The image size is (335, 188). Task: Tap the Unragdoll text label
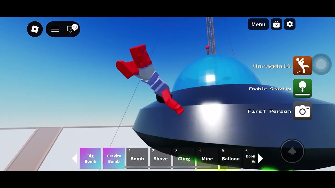click(272, 66)
